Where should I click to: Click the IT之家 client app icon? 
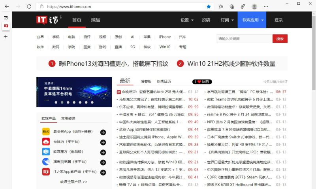tap(46, 172)
